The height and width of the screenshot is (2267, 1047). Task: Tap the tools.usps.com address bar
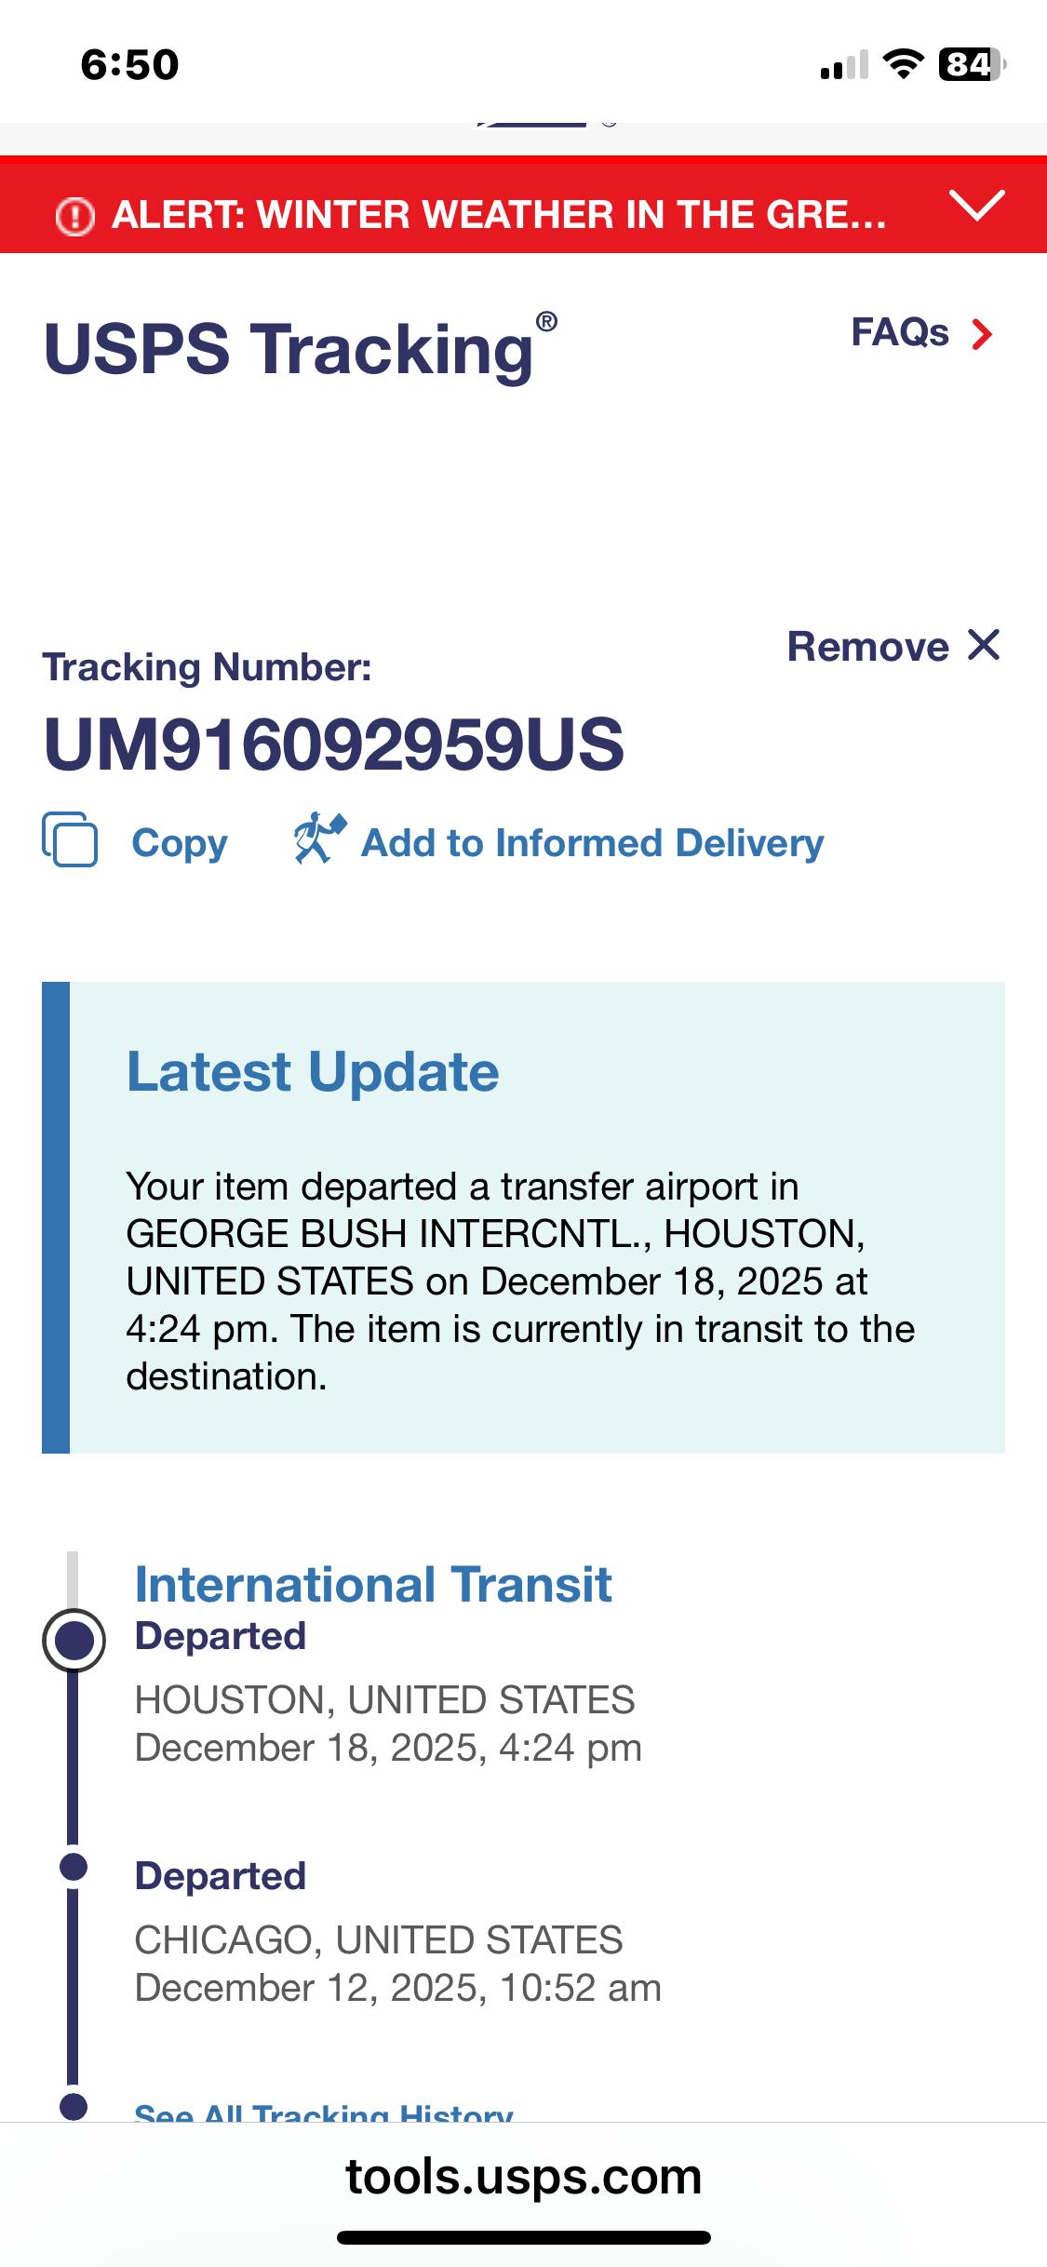523,2178
